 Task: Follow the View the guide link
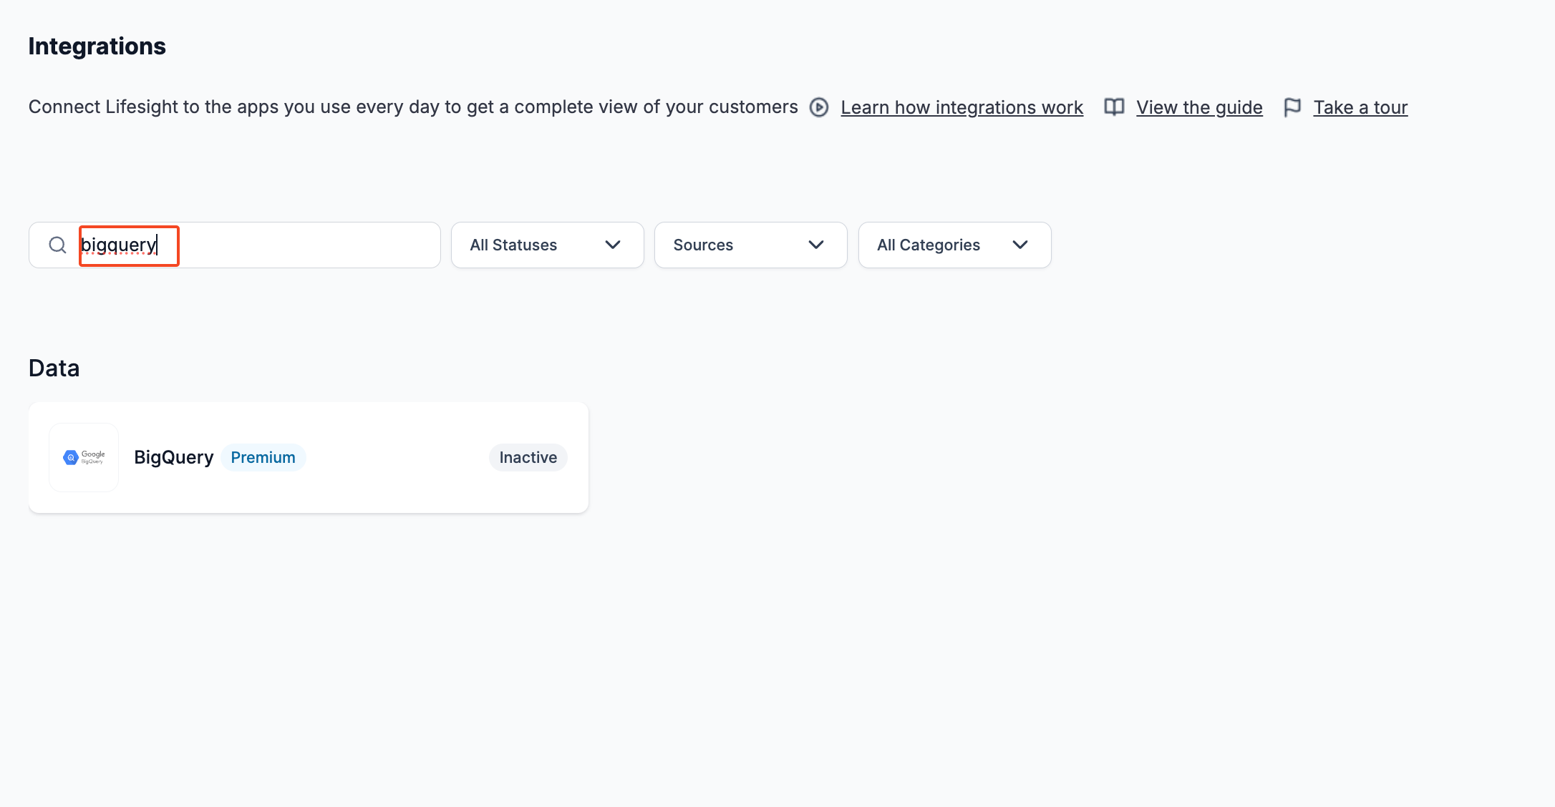click(x=1199, y=107)
